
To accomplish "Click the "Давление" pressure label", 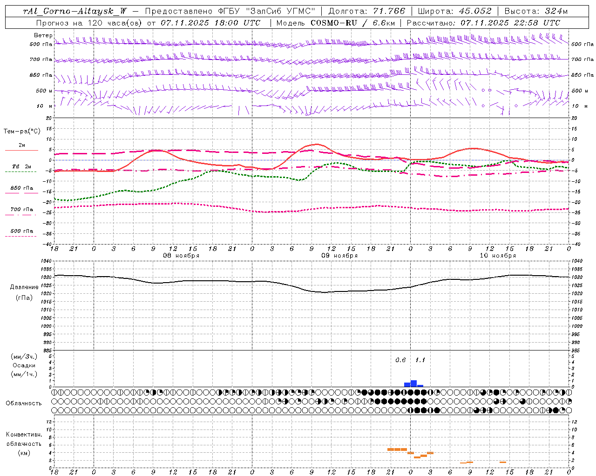I will click(24, 287).
